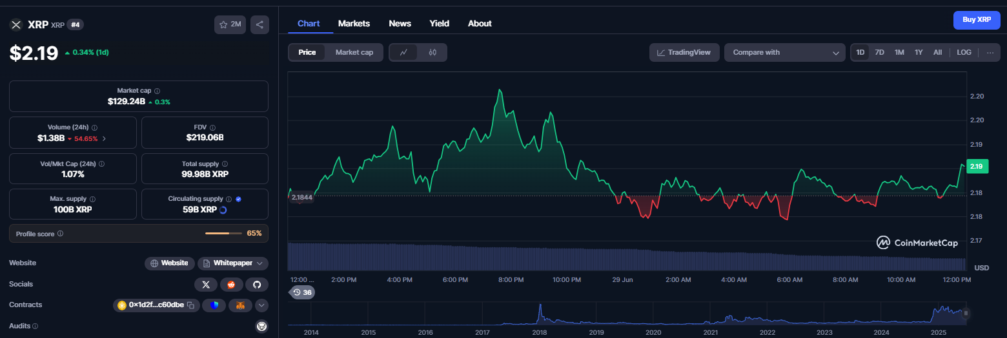Open the Markets tab
The image size is (1007, 338).
pyautogui.click(x=354, y=23)
